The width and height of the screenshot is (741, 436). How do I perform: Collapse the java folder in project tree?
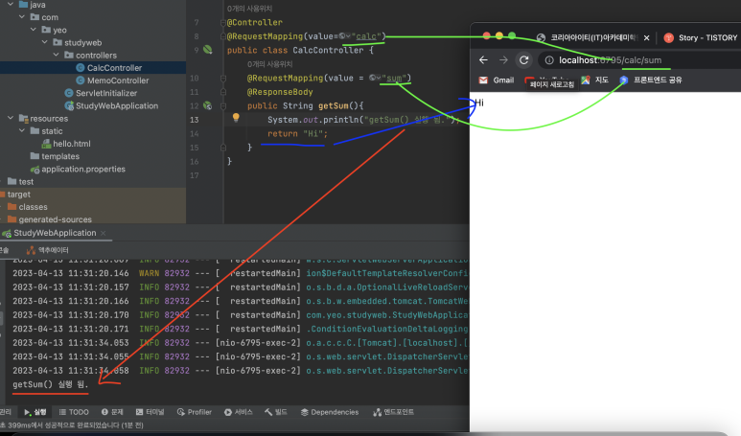pyautogui.click(x=11, y=4)
